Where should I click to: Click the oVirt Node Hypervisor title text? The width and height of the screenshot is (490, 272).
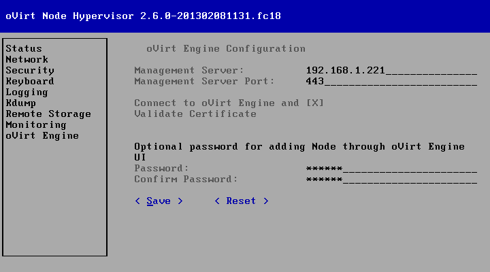[x=143, y=16]
